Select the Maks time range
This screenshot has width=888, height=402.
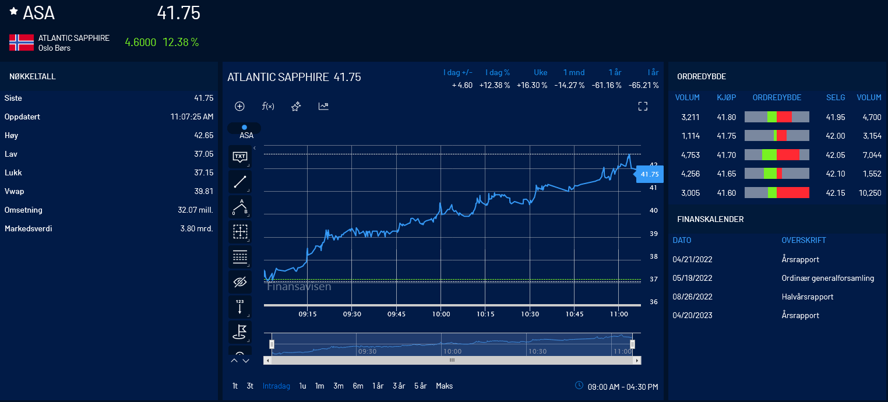pos(445,386)
